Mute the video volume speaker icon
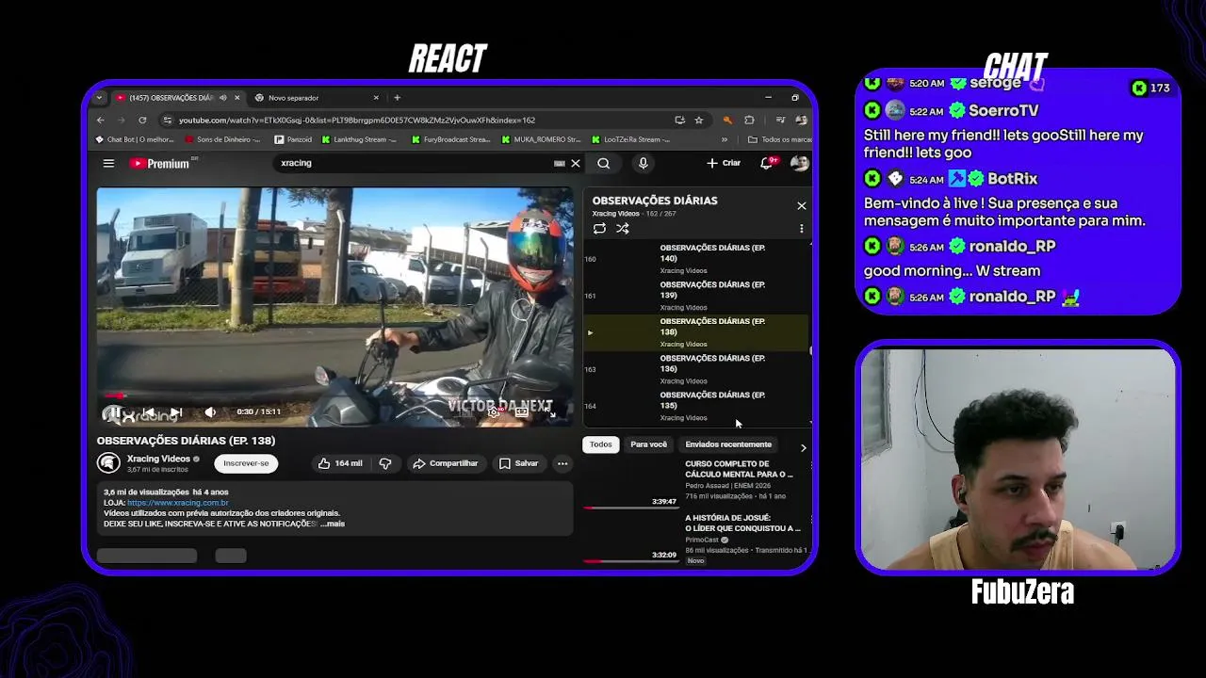1206x678 pixels. pos(210,412)
